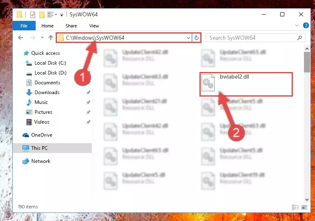This screenshot has height=221, width=315.
Task: Click the address bar path C:\Windows\SysWOW64
Action: tap(95, 38)
